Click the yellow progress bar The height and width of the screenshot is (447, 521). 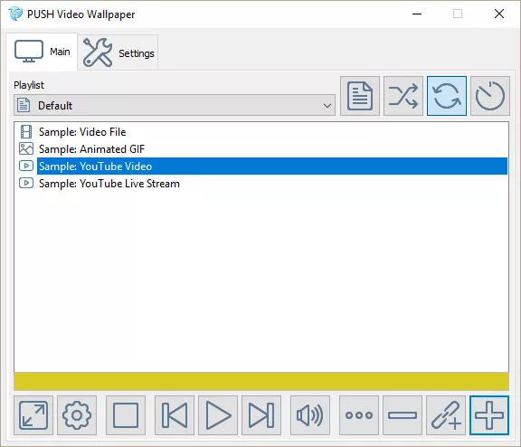pos(261,382)
